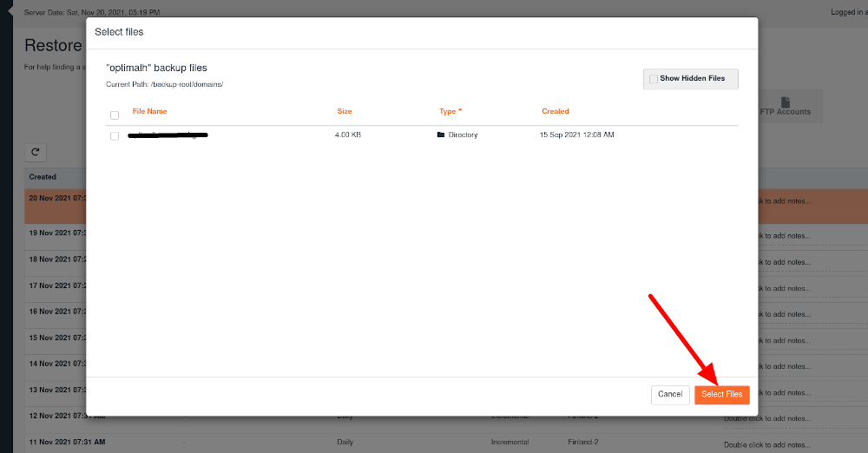Cancel the Select files dialog
Screen dimensions: 868x453
tap(669, 394)
